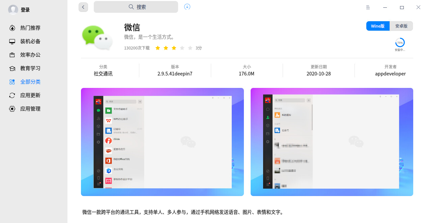Click the second rating star
The height and width of the screenshot is (223, 424).
click(166, 48)
